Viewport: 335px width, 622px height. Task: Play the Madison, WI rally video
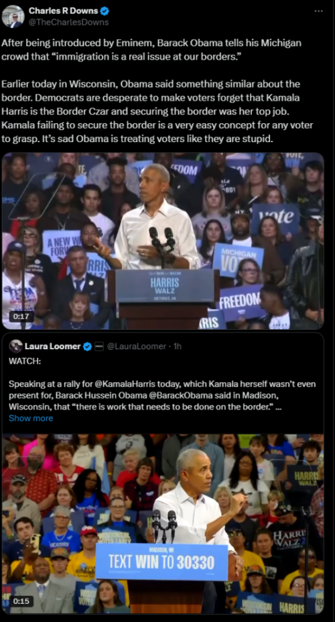pyautogui.click(x=163, y=523)
